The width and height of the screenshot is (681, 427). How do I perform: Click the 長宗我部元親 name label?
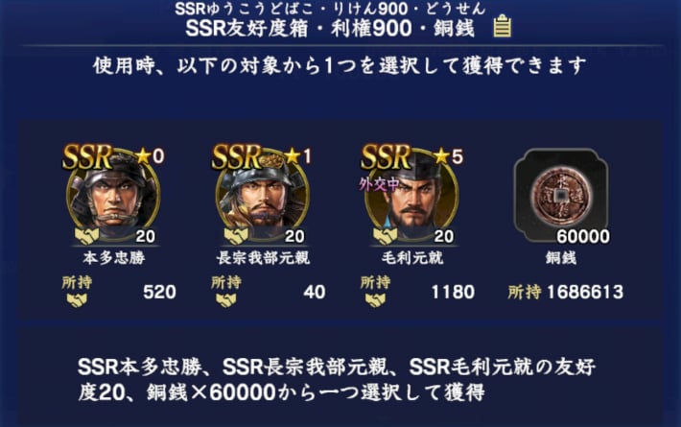tap(263, 258)
